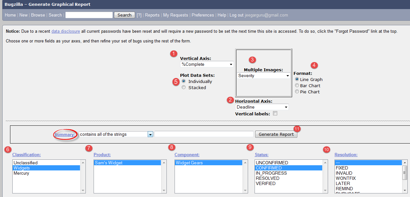Open the Vertical Axis dropdown
The height and width of the screenshot is (197, 410).
[207, 64]
